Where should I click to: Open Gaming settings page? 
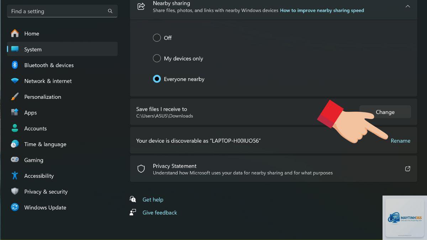pyautogui.click(x=62, y=160)
